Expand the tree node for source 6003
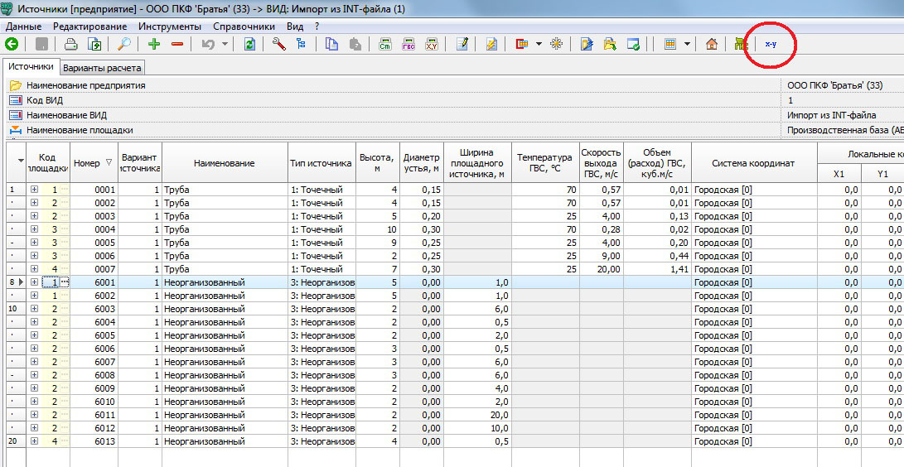The image size is (904, 467). 35,309
